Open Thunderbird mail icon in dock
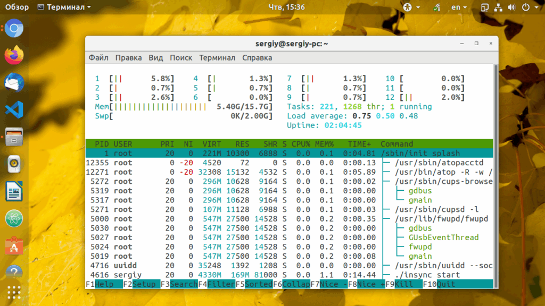This screenshot has width=545, height=306. click(14, 82)
